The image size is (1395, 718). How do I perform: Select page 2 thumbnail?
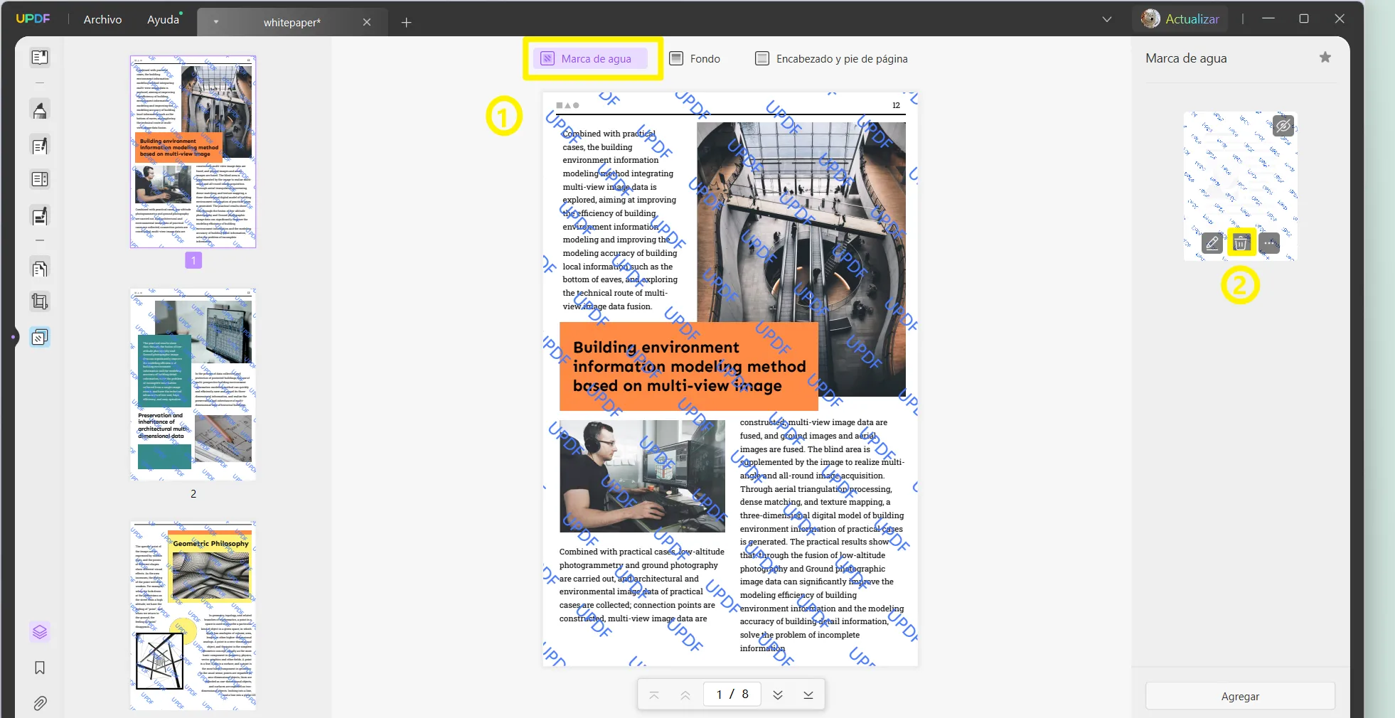click(x=193, y=385)
